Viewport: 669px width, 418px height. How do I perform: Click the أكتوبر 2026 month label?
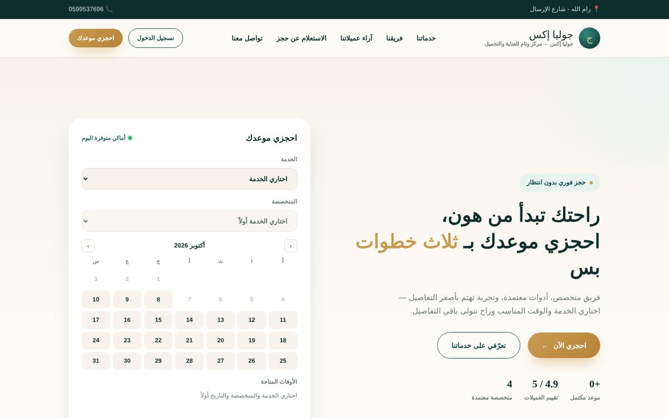190,246
